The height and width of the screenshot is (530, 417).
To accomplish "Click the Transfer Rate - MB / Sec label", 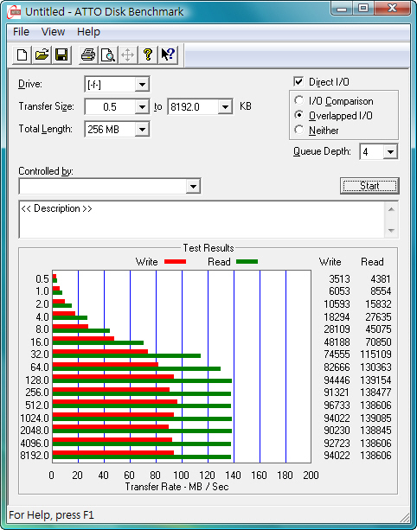I will click(x=176, y=487).
